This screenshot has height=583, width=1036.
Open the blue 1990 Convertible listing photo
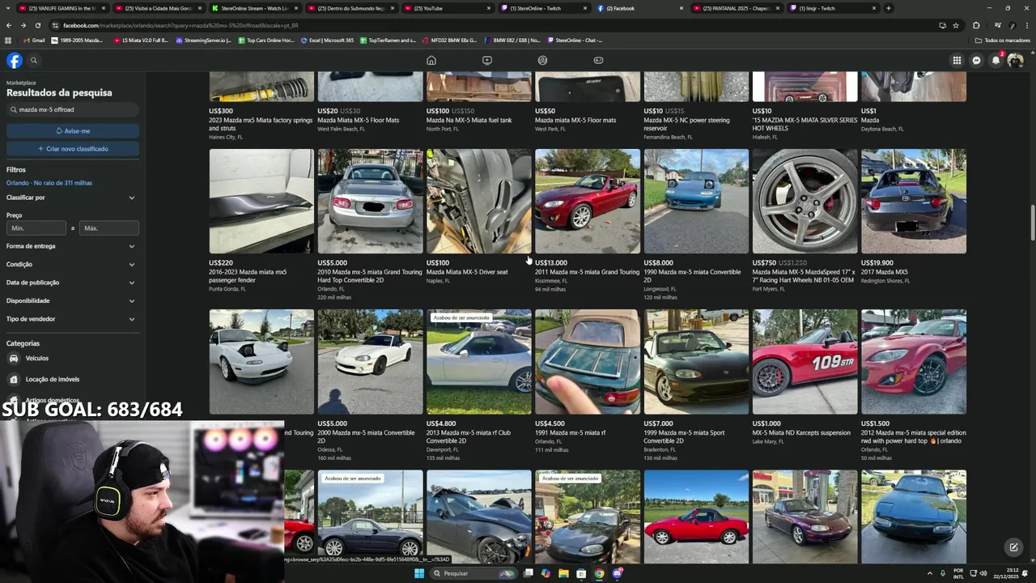coord(696,201)
